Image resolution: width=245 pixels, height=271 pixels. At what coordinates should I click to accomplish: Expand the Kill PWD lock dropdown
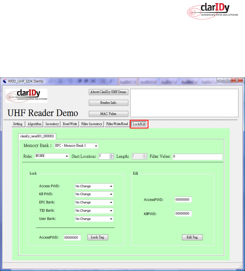click(x=94, y=194)
